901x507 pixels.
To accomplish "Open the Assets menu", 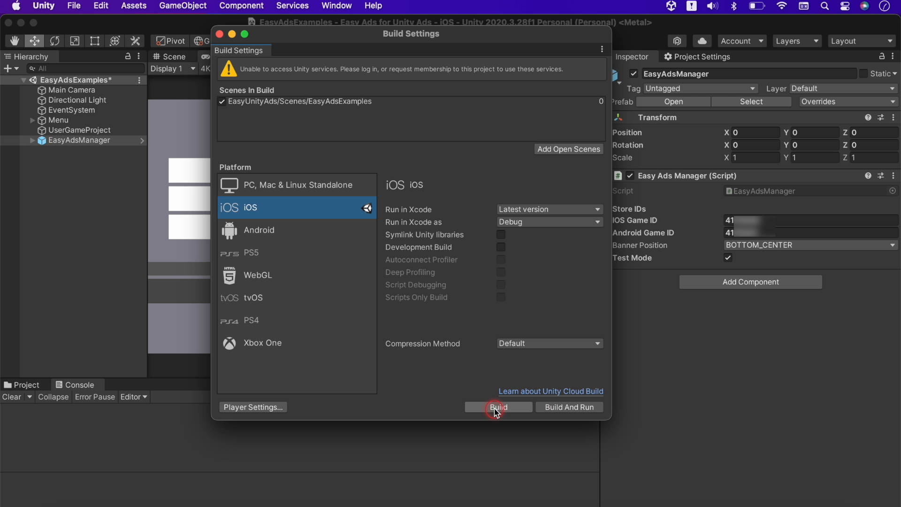I will pos(134,6).
